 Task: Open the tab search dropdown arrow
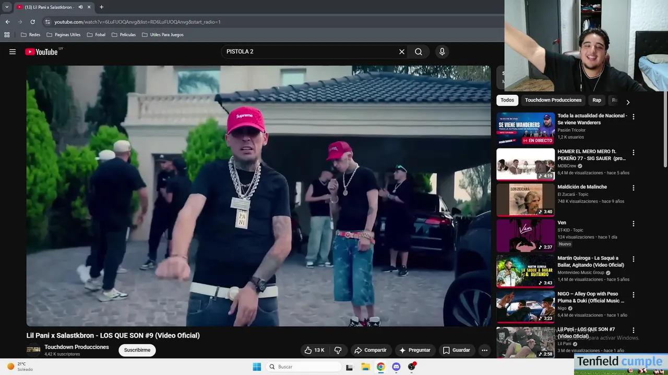7,7
